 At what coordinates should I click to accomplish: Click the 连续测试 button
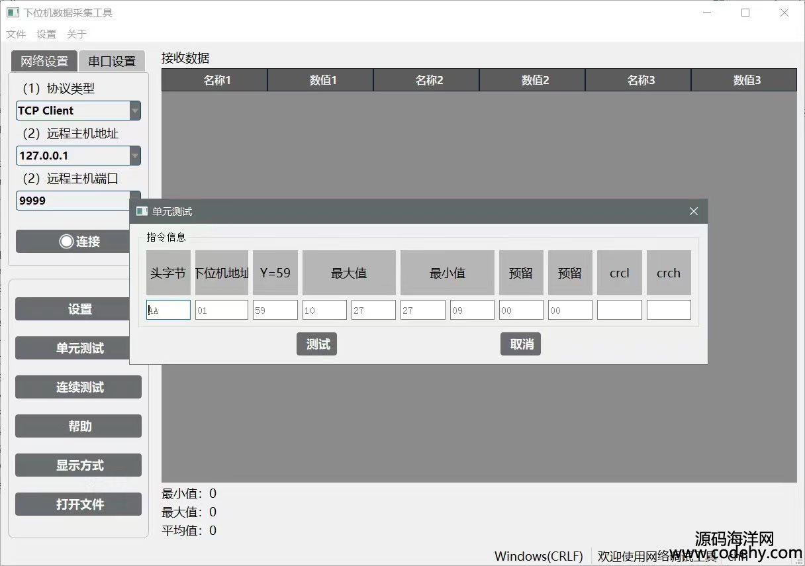click(x=78, y=387)
